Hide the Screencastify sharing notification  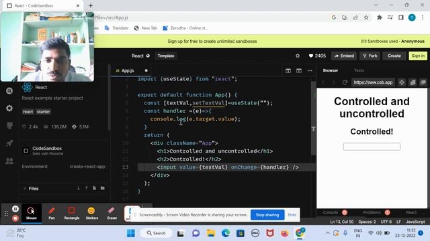292,215
